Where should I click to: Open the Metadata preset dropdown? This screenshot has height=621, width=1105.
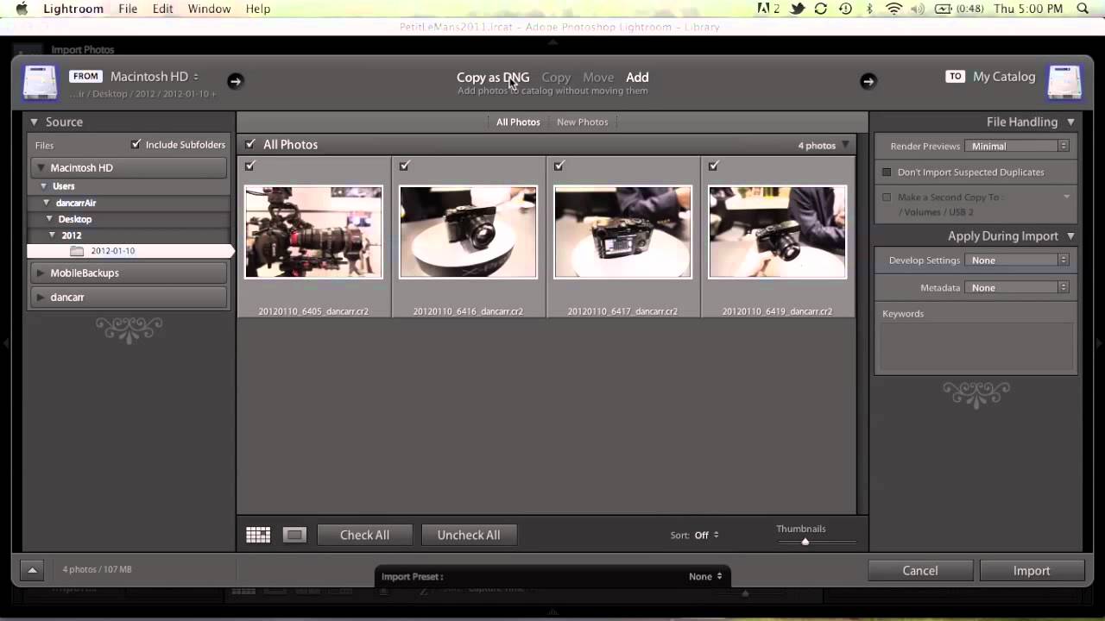coord(1017,288)
